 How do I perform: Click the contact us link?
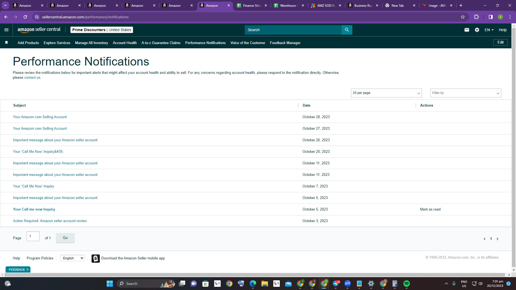[32, 78]
